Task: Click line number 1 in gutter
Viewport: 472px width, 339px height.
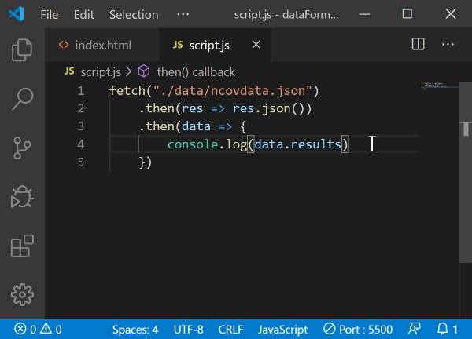Action: click(x=81, y=91)
